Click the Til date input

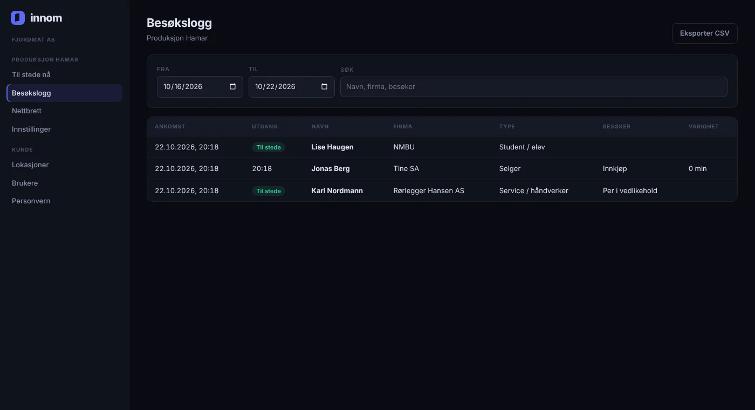tap(292, 87)
